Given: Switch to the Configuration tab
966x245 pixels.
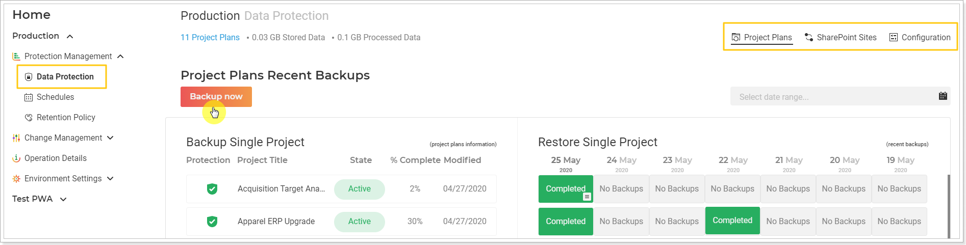Looking at the screenshot, I should 920,37.
